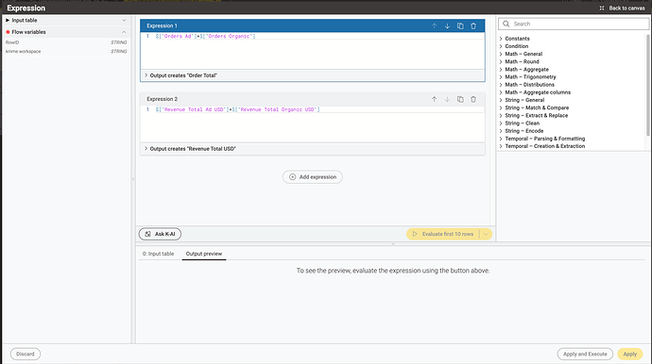This screenshot has width=652, height=364.
Task: Expand the Math – Aggregate category
Action: coord(501,70)
